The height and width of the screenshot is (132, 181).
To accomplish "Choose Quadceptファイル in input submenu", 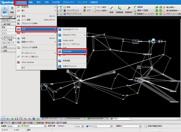I will click(x=72, y=30).
